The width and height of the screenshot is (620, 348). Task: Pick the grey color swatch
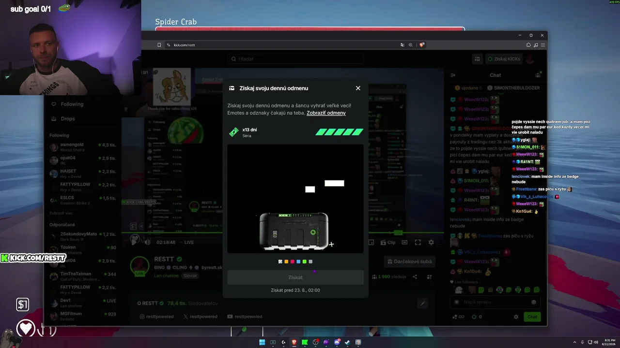point(310,261)
